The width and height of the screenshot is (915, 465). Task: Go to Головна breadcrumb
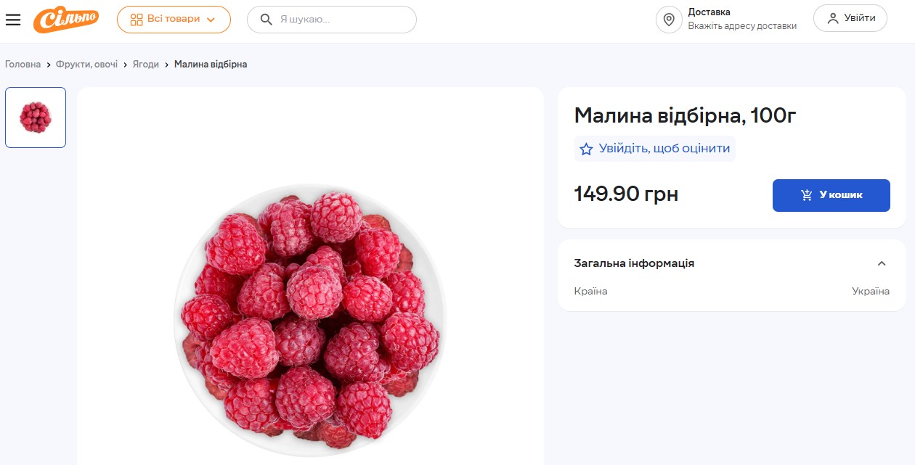tap(23, 65)
